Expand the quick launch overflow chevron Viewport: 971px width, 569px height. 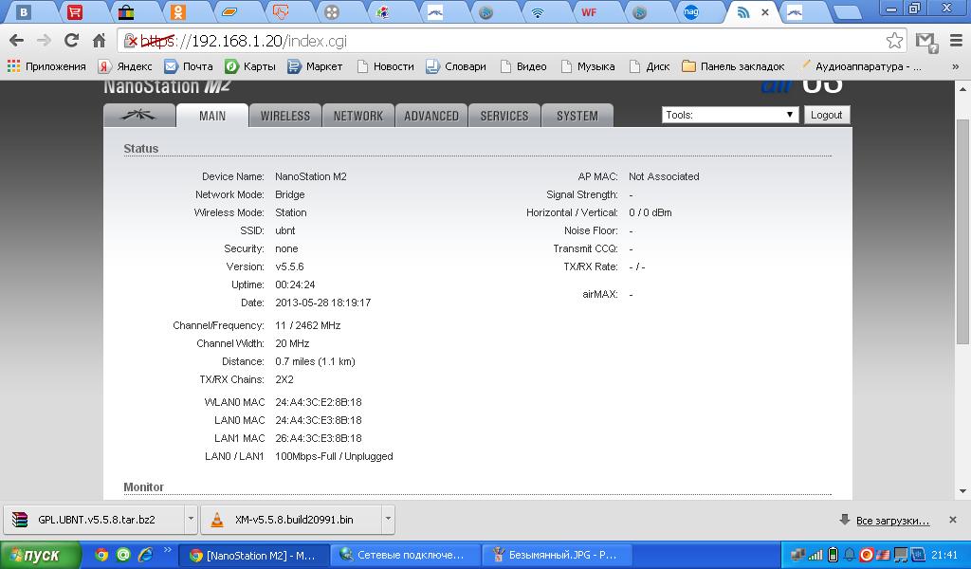167,550
